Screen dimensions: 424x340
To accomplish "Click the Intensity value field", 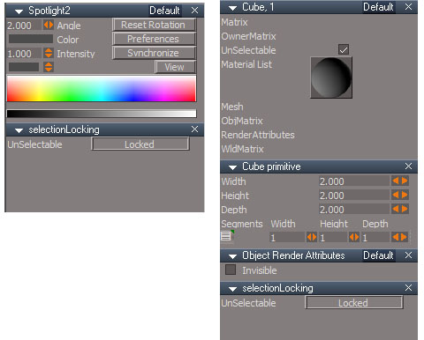I will click(x=24, y=54).
